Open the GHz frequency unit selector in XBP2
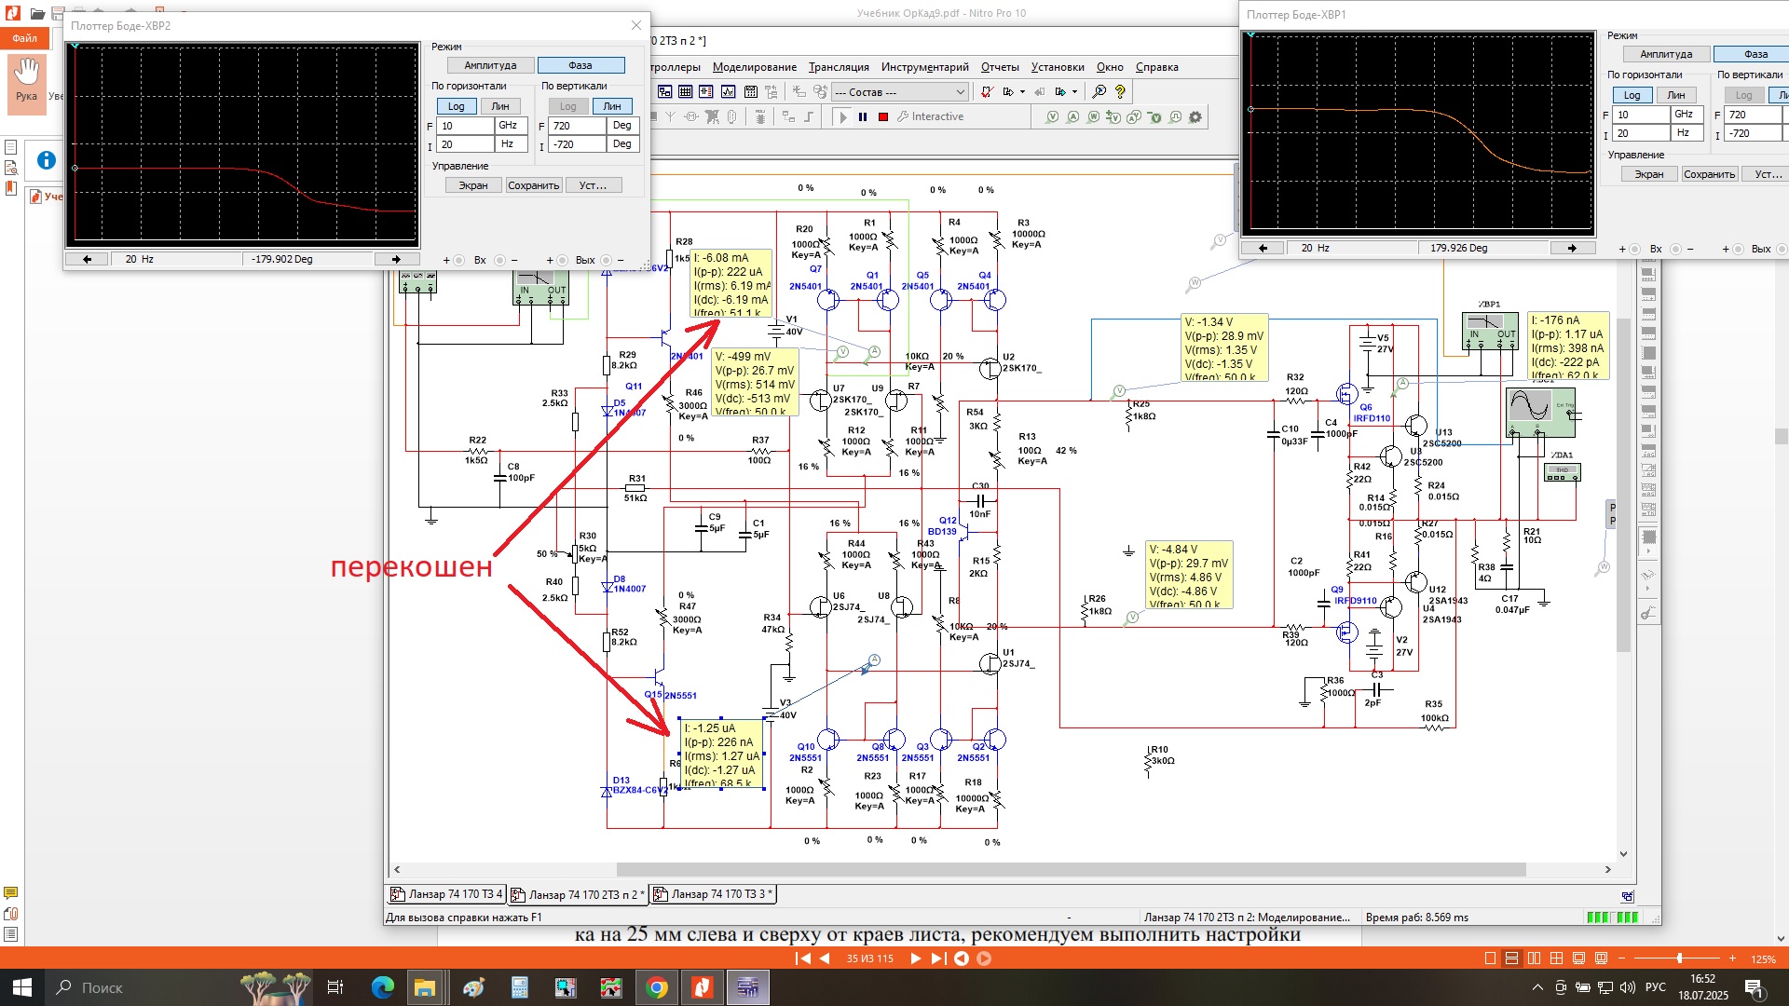Screen dimensions: 1789x1006 (511, 126)
